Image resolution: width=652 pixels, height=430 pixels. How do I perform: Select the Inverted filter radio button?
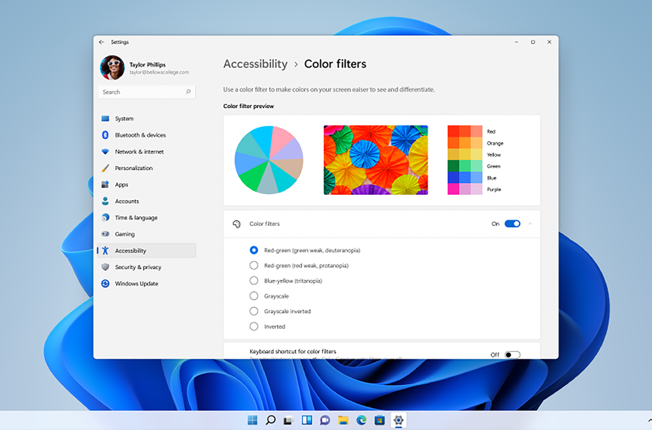point(254,326)
